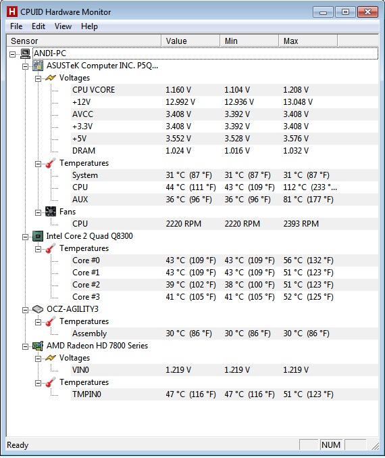Image resolution: width=385 pixels, height=458 pixels.
Task: Select the +12V voltage row
Action: click(x=224, y=102)
